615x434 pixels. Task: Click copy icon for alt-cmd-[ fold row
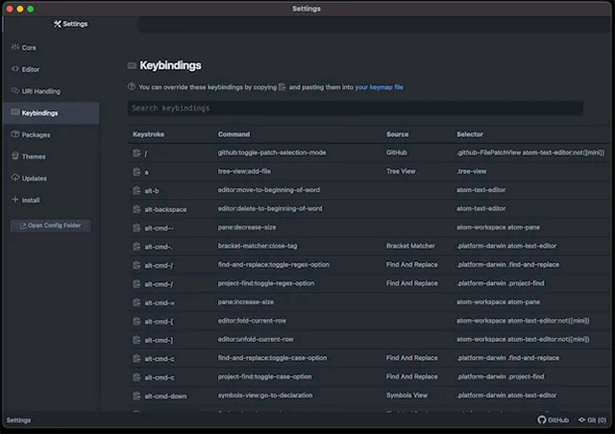click(x=136, y=321)
